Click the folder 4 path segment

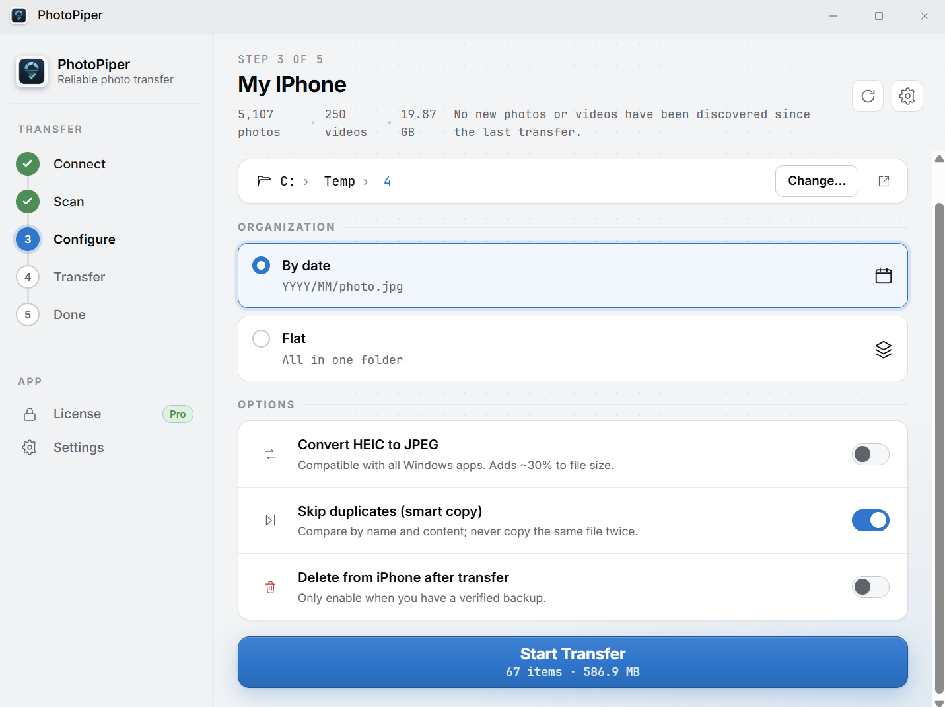[x=388, y=181]
